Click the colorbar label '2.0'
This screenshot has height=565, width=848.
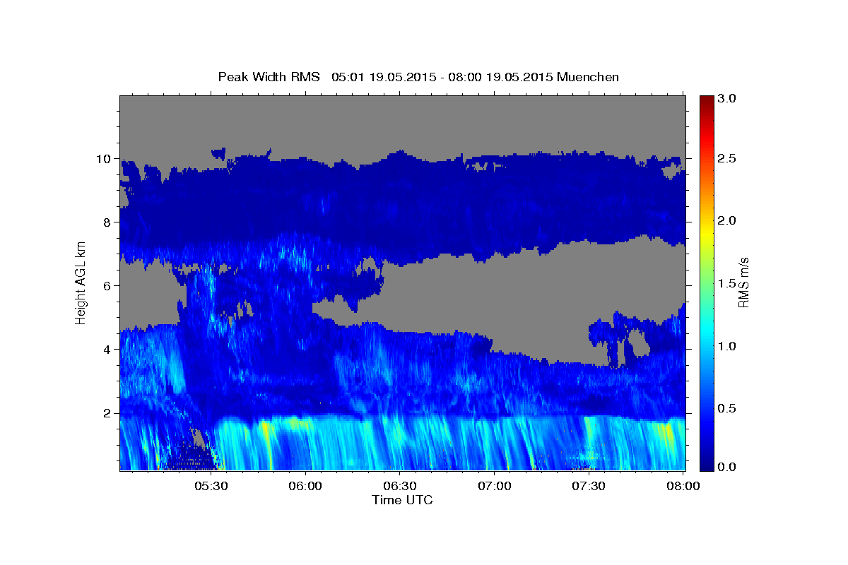[727, 221]
